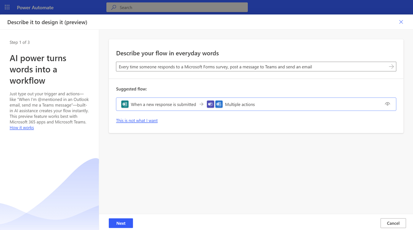
Task: Submit the flow description with arrow icon
Action: point(391,67)
